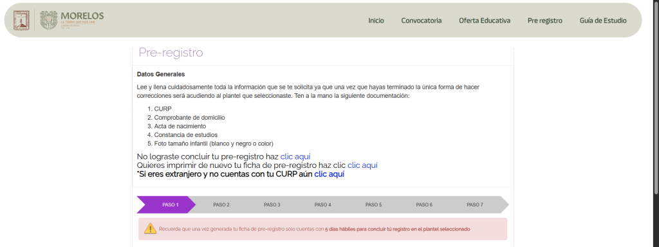Click 'clic aquí' to finish incomplete pre-registro
Viewport: 659px width, 247px height.
pos(295,157)
